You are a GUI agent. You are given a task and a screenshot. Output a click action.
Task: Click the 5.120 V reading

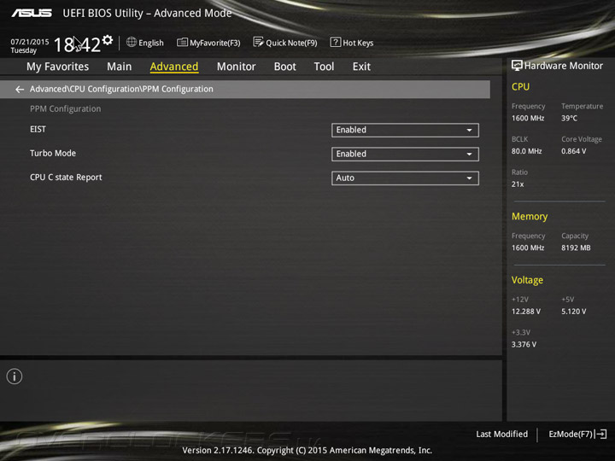pyautogui.click(x=573, y=312)
